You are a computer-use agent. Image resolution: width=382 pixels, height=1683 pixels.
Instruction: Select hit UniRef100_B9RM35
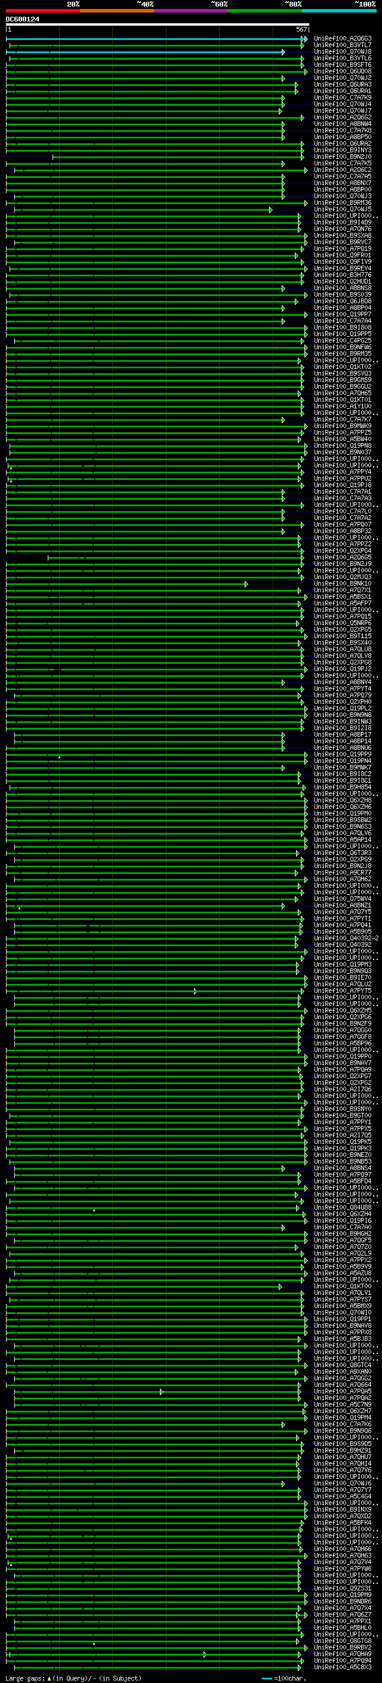click(x=343, y=353)
